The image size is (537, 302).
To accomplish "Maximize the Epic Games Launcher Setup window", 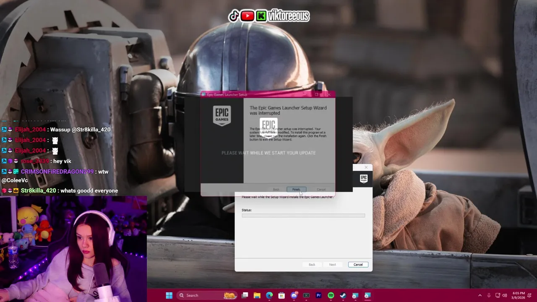I will 316,94.
